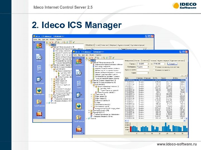Expand Директорат (3) folder in front window tree

click(91, 94)
